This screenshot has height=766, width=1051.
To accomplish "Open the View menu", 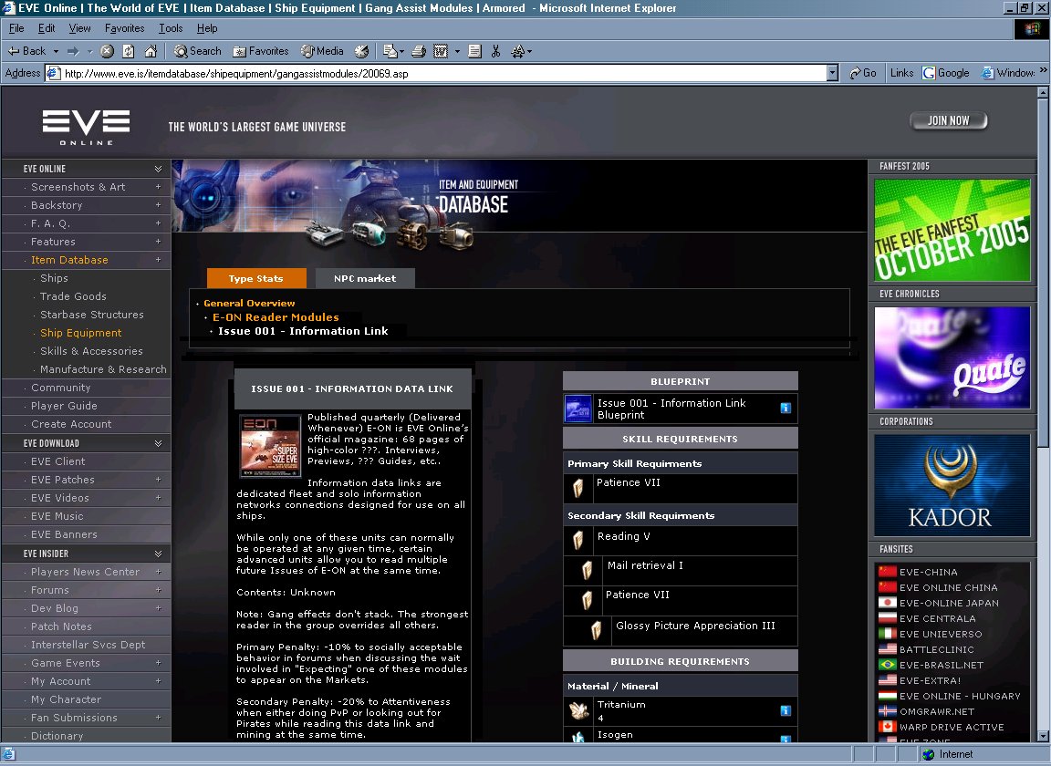I will [79, 28].
